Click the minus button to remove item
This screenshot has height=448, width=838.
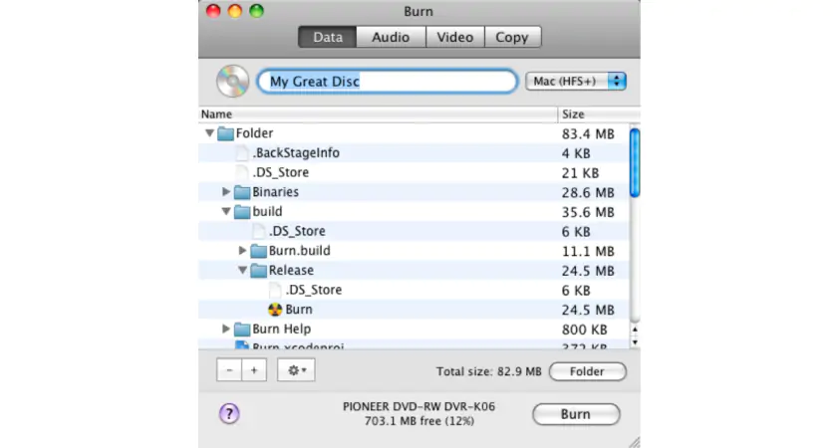pos(229,370)
